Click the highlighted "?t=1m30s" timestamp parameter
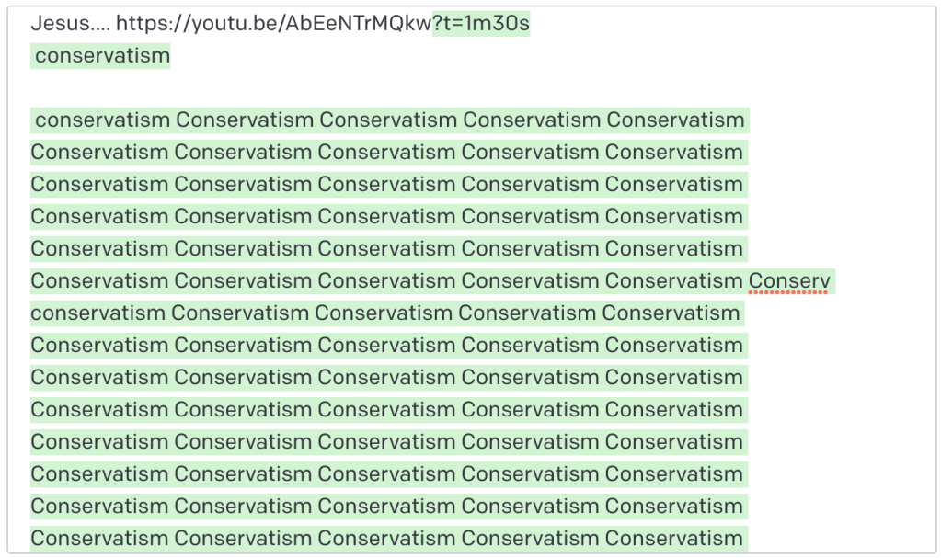Screen dimensions: 941x558 click(481, 24)
